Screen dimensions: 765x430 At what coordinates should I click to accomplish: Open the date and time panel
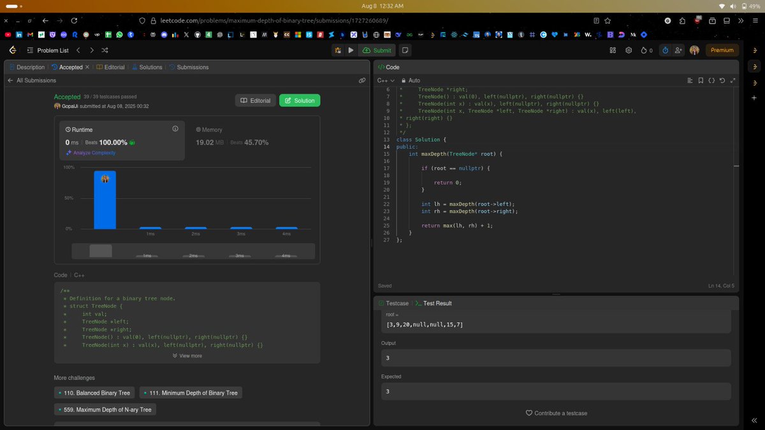click(382, 6)
